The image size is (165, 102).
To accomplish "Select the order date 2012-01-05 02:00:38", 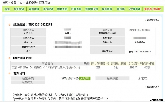I will point(140,30).
